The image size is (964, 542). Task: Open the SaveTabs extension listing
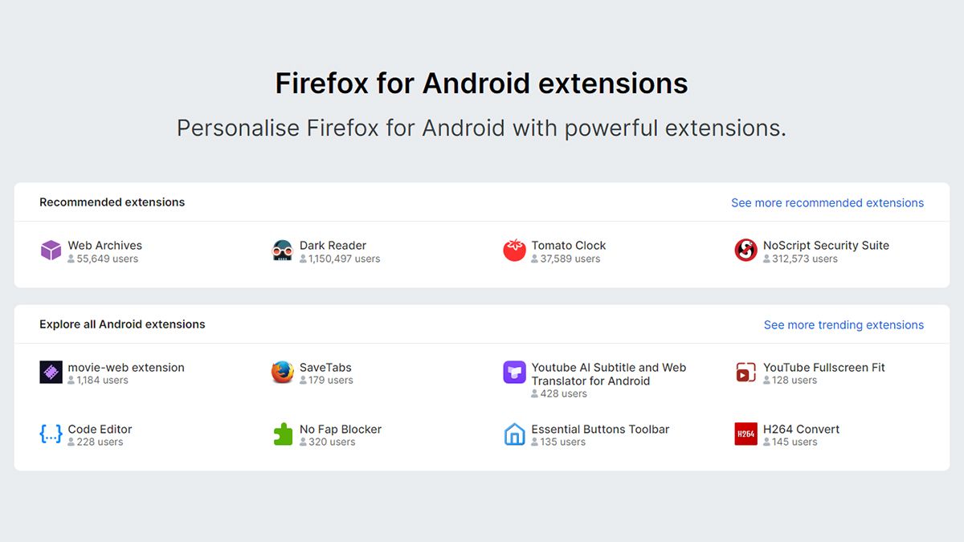pos(325,367)
